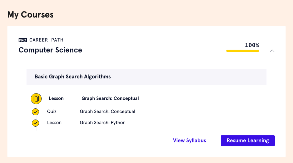Click the timeline line below the last checkmark

point(36,129)
